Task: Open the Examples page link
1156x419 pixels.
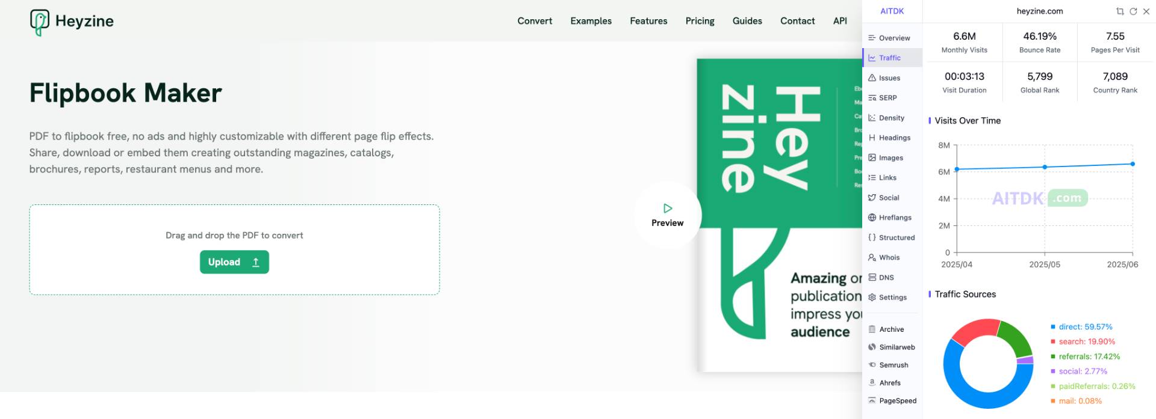Action: (591, 20)
